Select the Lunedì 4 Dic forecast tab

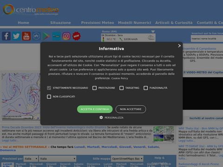coord(7,165)
